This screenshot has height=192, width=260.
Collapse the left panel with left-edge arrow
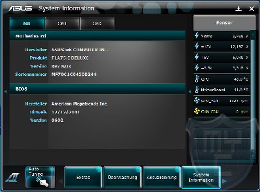coord(6,91)
